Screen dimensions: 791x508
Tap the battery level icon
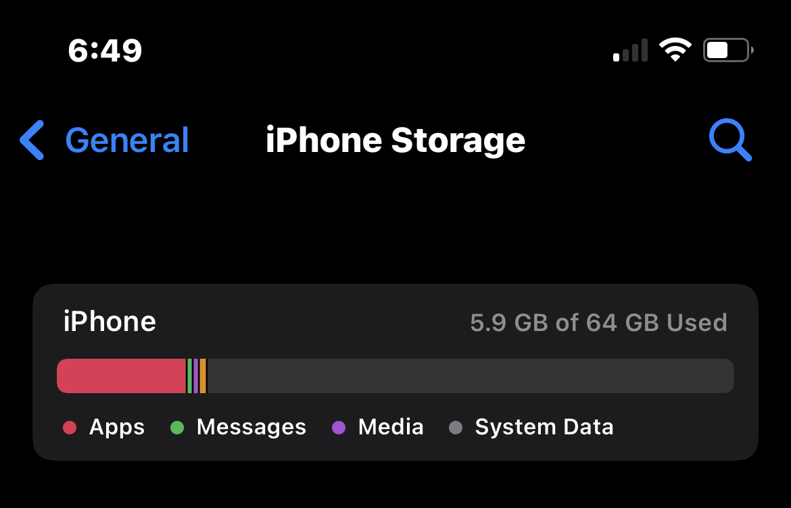727,50
